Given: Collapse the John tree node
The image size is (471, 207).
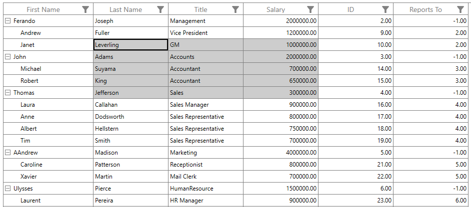Looking at the screenshot, I should pos(8,57).
